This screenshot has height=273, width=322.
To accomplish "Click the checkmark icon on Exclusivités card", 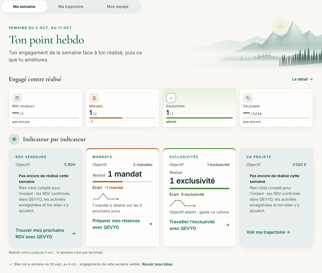I will point(171,98).
